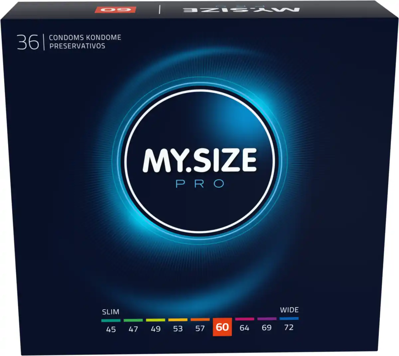Click the size 45 number
399x356 pixels.
click(111, 329)
